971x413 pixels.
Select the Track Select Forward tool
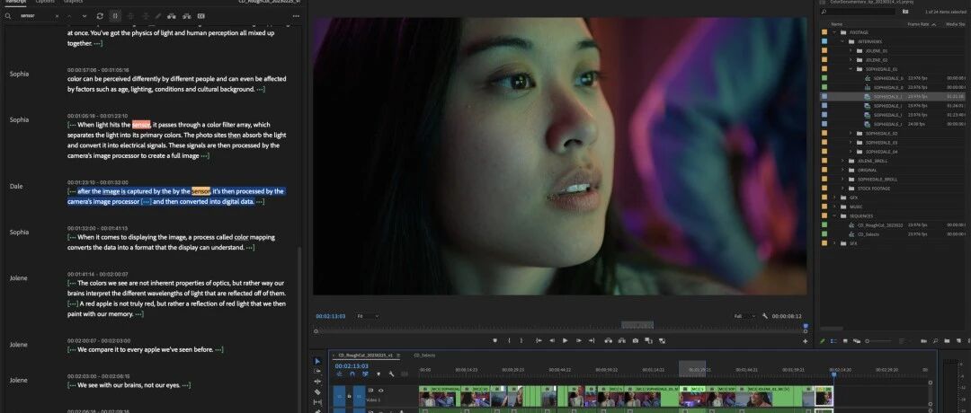tap(317, 371)
